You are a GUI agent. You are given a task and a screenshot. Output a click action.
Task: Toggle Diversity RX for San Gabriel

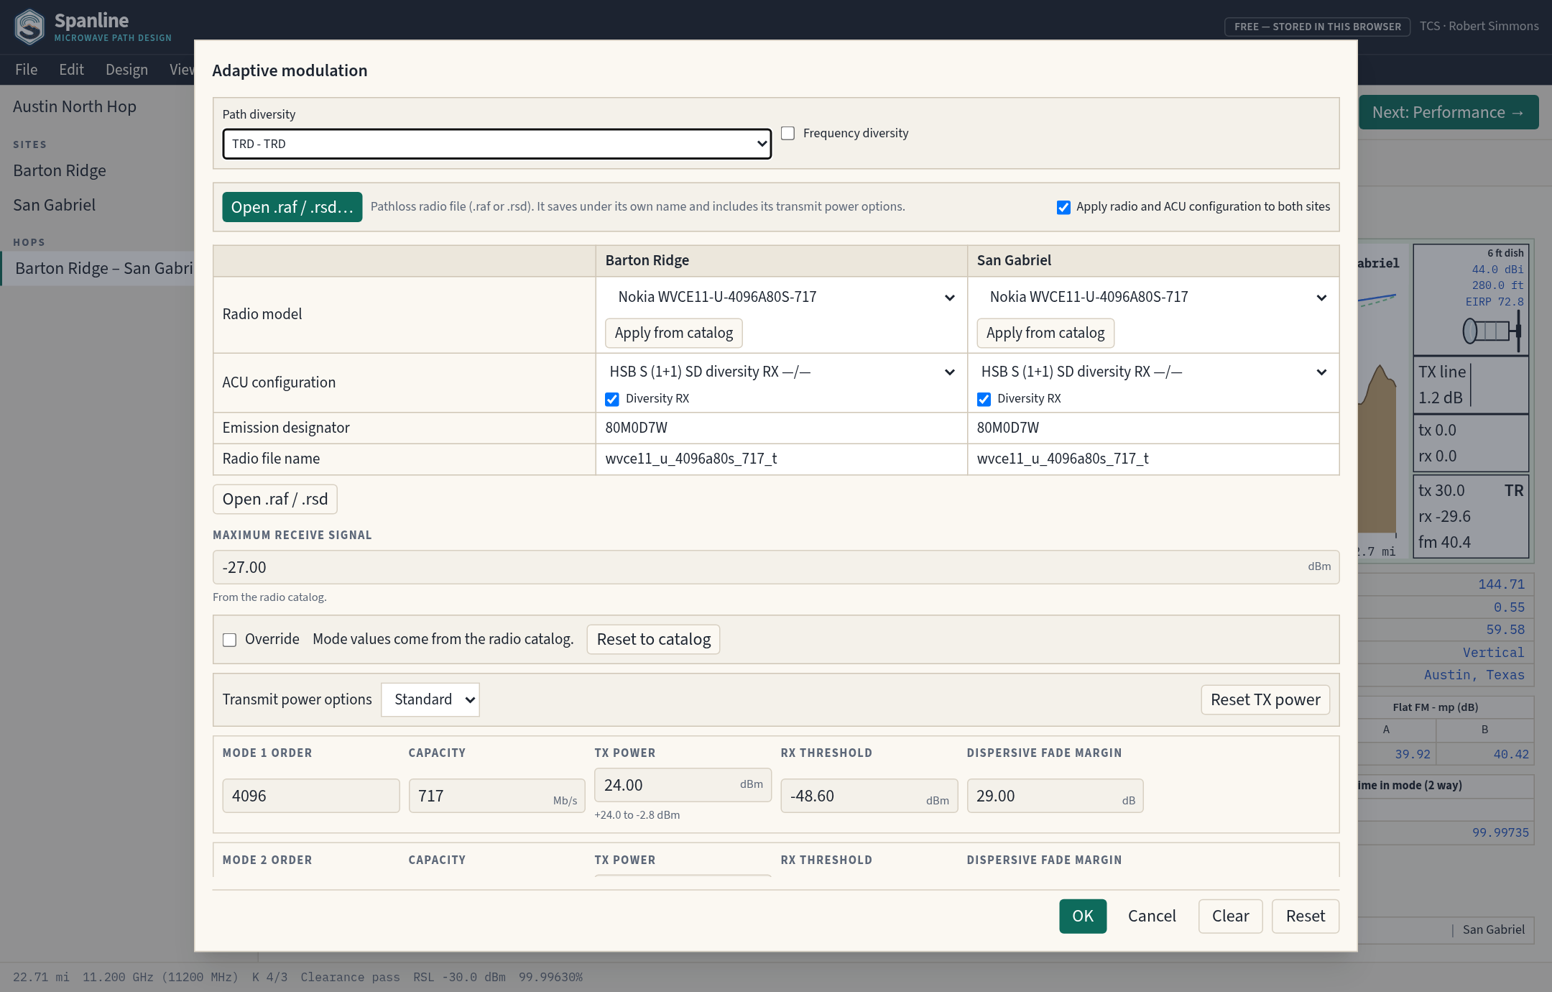tap(984, 399)
